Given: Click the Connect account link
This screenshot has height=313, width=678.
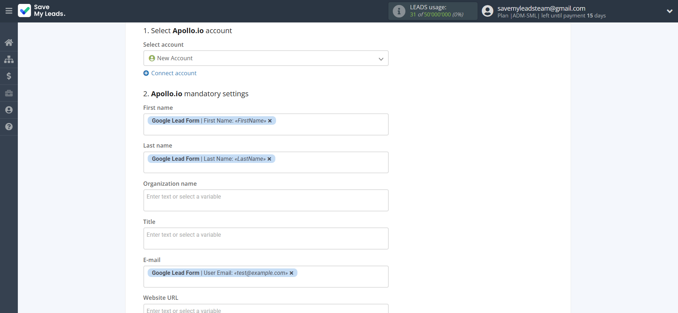Looking at the screenshot, I should (x=174, y=73).
